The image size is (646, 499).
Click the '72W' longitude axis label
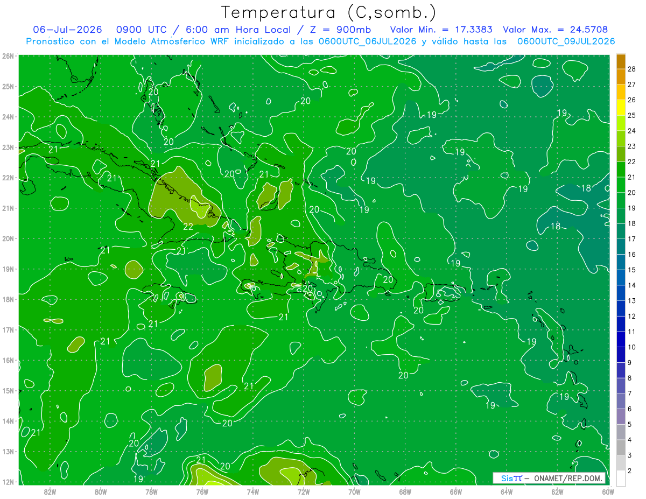[x=304, y=491]
